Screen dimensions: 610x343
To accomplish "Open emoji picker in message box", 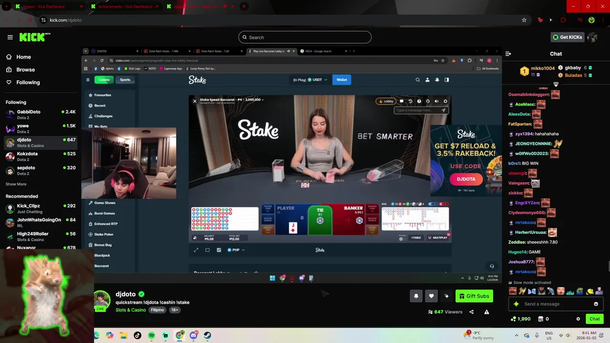I will tap(596, 304).
